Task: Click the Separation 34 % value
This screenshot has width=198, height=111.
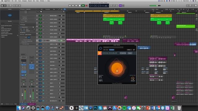Action: pos(100,77)
